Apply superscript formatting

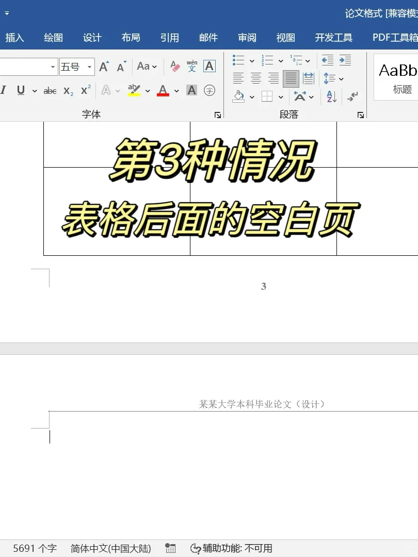(86, 90)
